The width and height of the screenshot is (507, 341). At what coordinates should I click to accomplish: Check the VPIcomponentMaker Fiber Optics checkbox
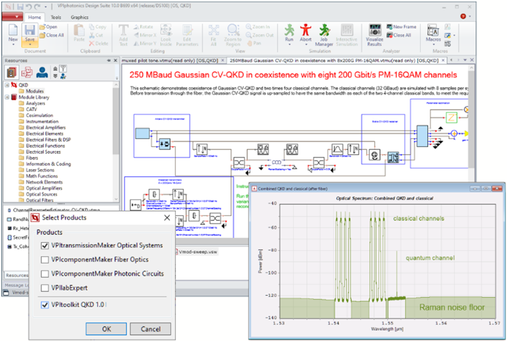tap(45, 260)
